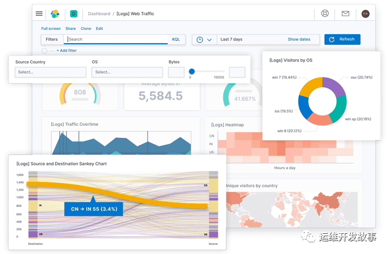Click the Filters label button
Screen dimensions: 389x254
tap(52, 39)
